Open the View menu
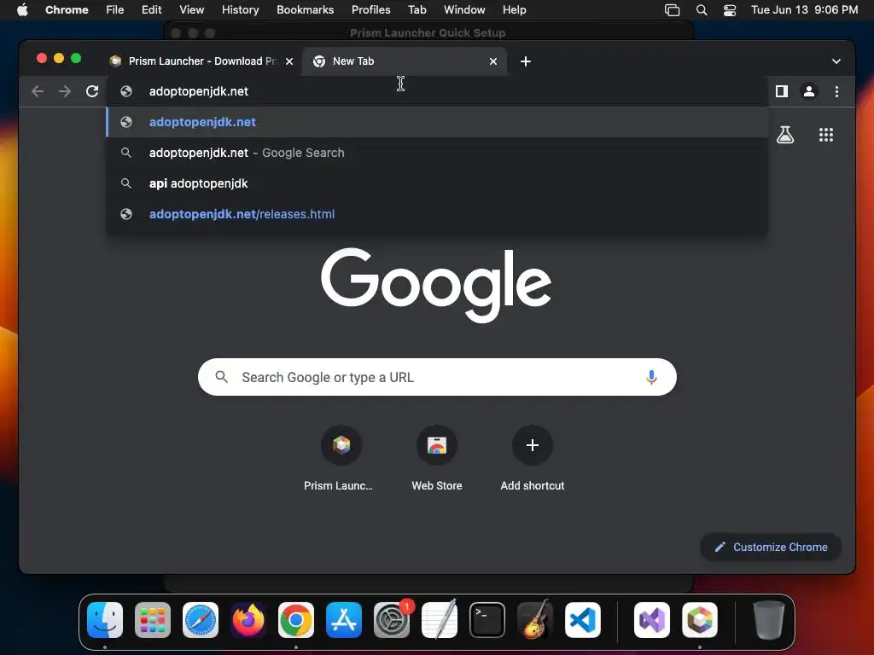This screenshot has width=874, height=655. pyautogui.click(x=191, y=10)
